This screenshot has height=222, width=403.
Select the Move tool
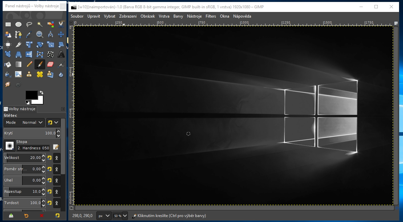coord(61,34)
